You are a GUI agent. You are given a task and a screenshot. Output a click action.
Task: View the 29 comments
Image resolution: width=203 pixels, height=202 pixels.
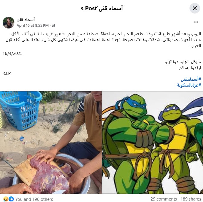[x=164, y=199]
